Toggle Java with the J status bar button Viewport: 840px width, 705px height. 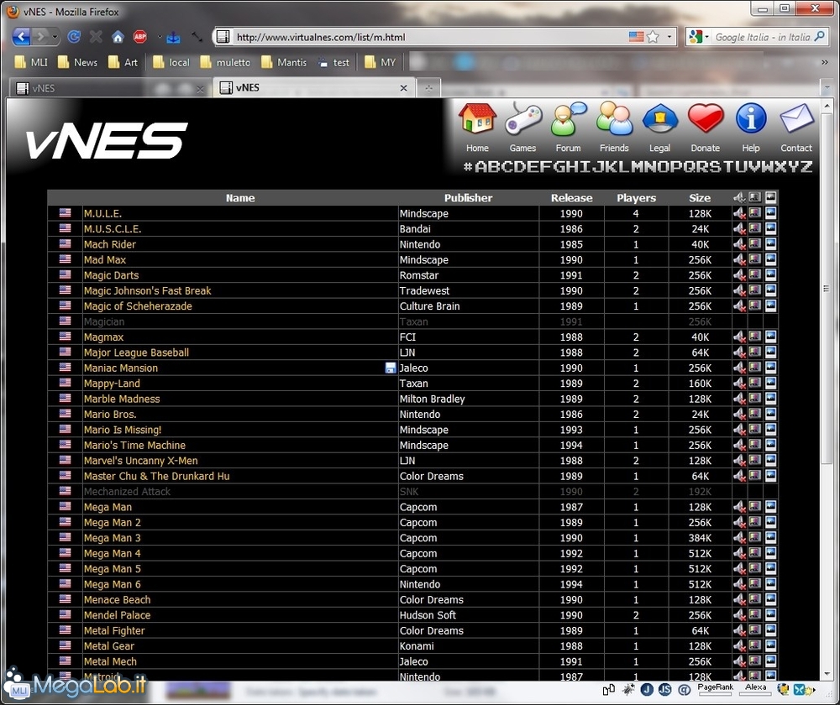(647, 690)
